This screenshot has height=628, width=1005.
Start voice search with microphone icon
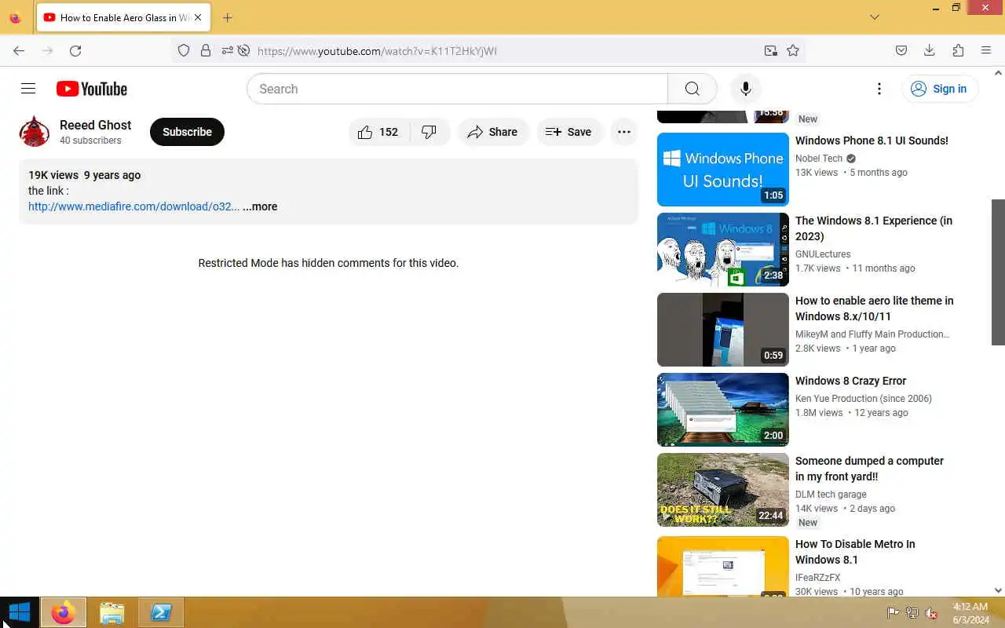[746, 89]
